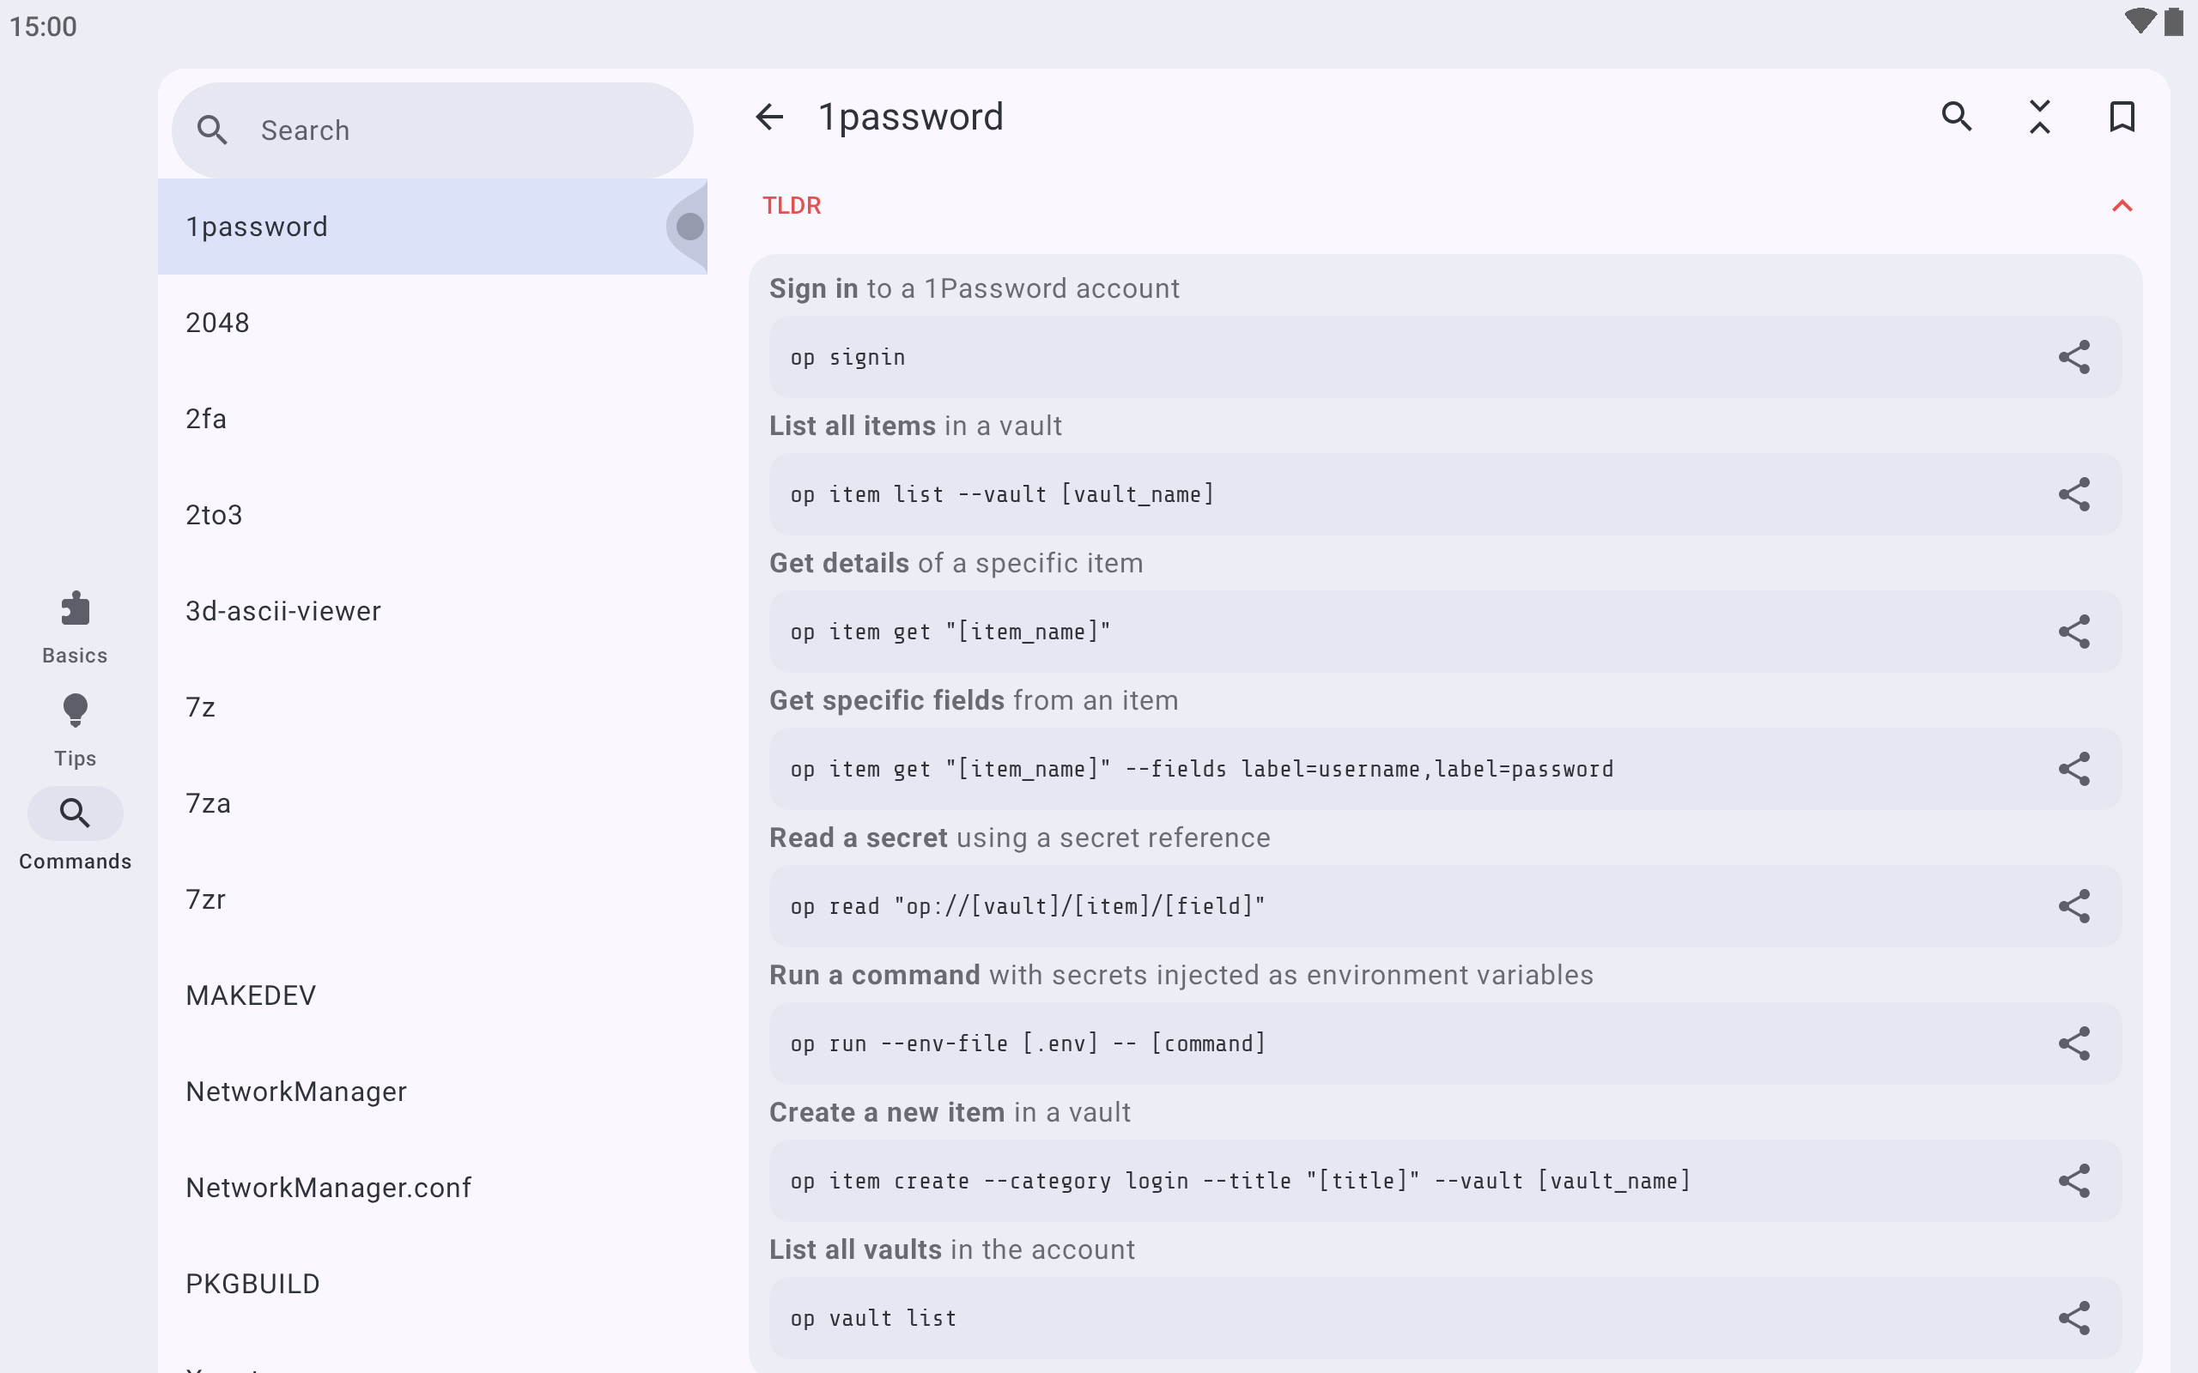The height and width of the screenshot is (1373, 2198).
Task: Share the 'op item create' command
Action: click(x=2074, y=1181)
